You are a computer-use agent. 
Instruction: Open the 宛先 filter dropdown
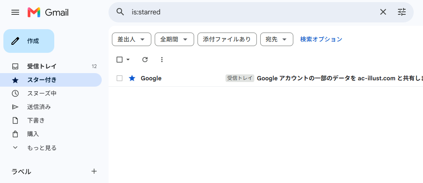pyautogui.click(x=276, y=39)
